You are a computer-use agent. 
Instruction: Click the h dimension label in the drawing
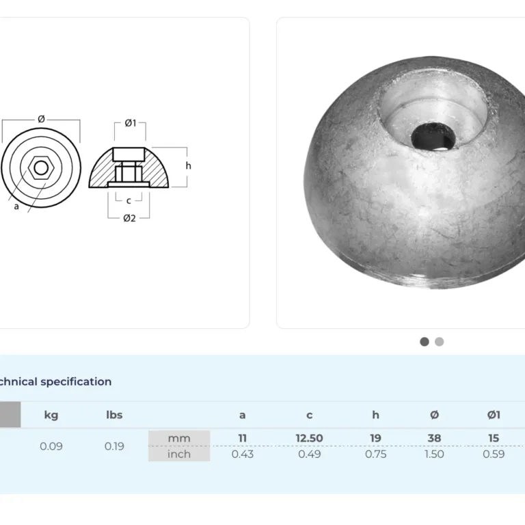tap(188, 166)
